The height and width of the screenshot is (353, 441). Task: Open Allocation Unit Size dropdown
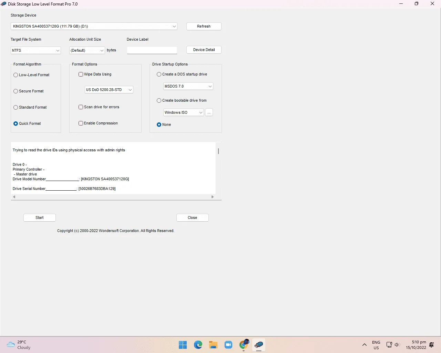coord(87,50)
